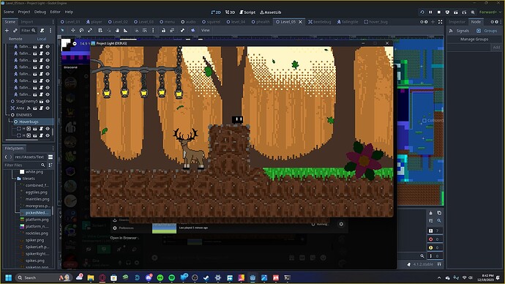This screenshot has height=284, width=505.
Task: Toggle distraction-free mode expand icon
Action: click(x=441, y=22)
